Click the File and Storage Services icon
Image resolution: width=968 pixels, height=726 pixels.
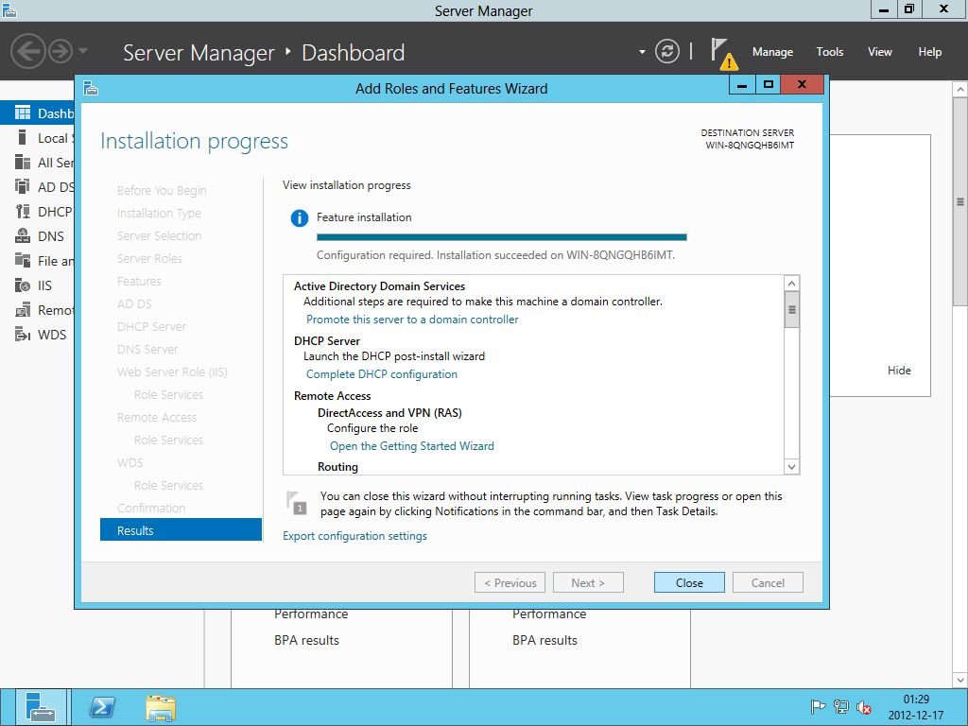(23, 261)
